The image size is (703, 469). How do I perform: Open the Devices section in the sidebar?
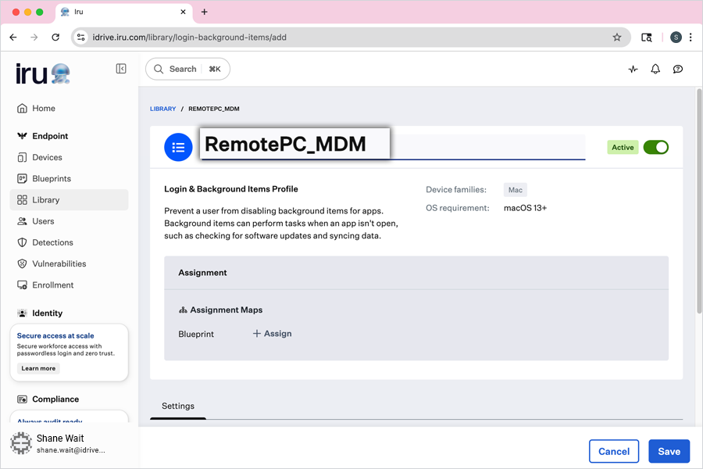coord(47,157)
